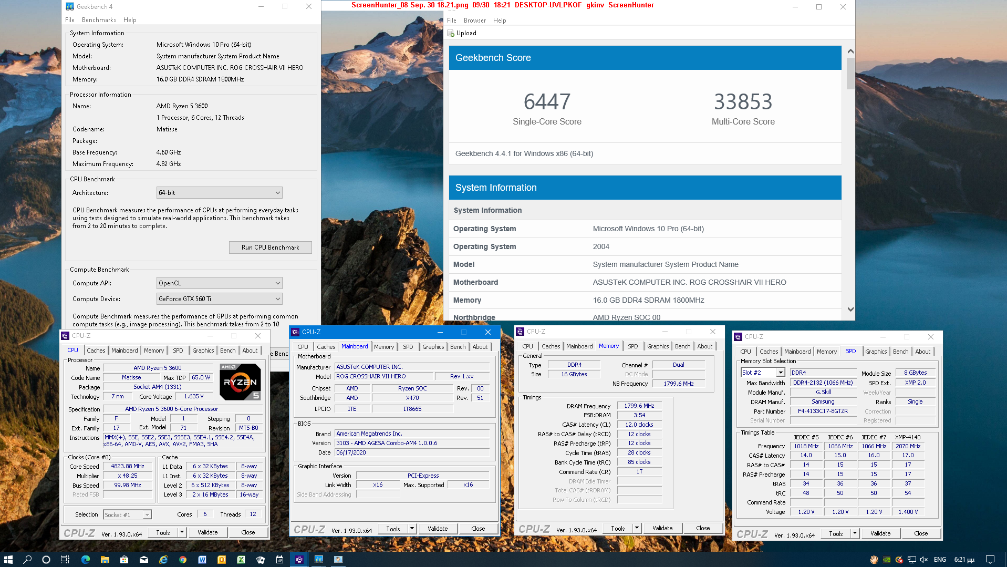Open Benchmarks menu in Geekbench 4

99,20
